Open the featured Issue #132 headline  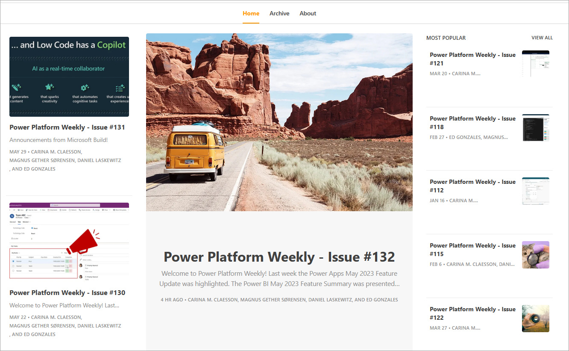tap(279, 257)
